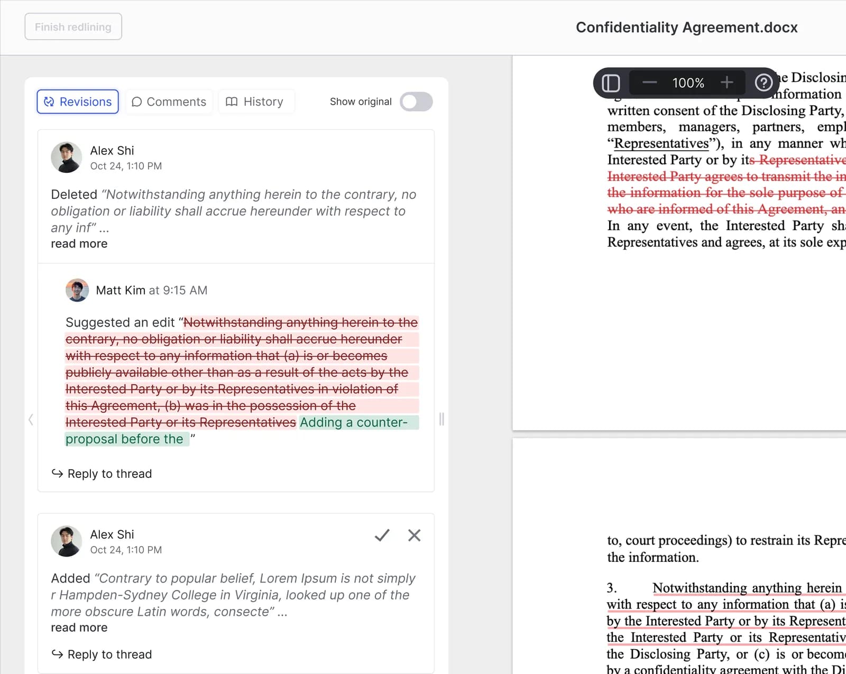This screenshot has height=674, width=846.
Task: Click the 'Matt Kim at 9:15 AM' header
Action: click(152, 290)
